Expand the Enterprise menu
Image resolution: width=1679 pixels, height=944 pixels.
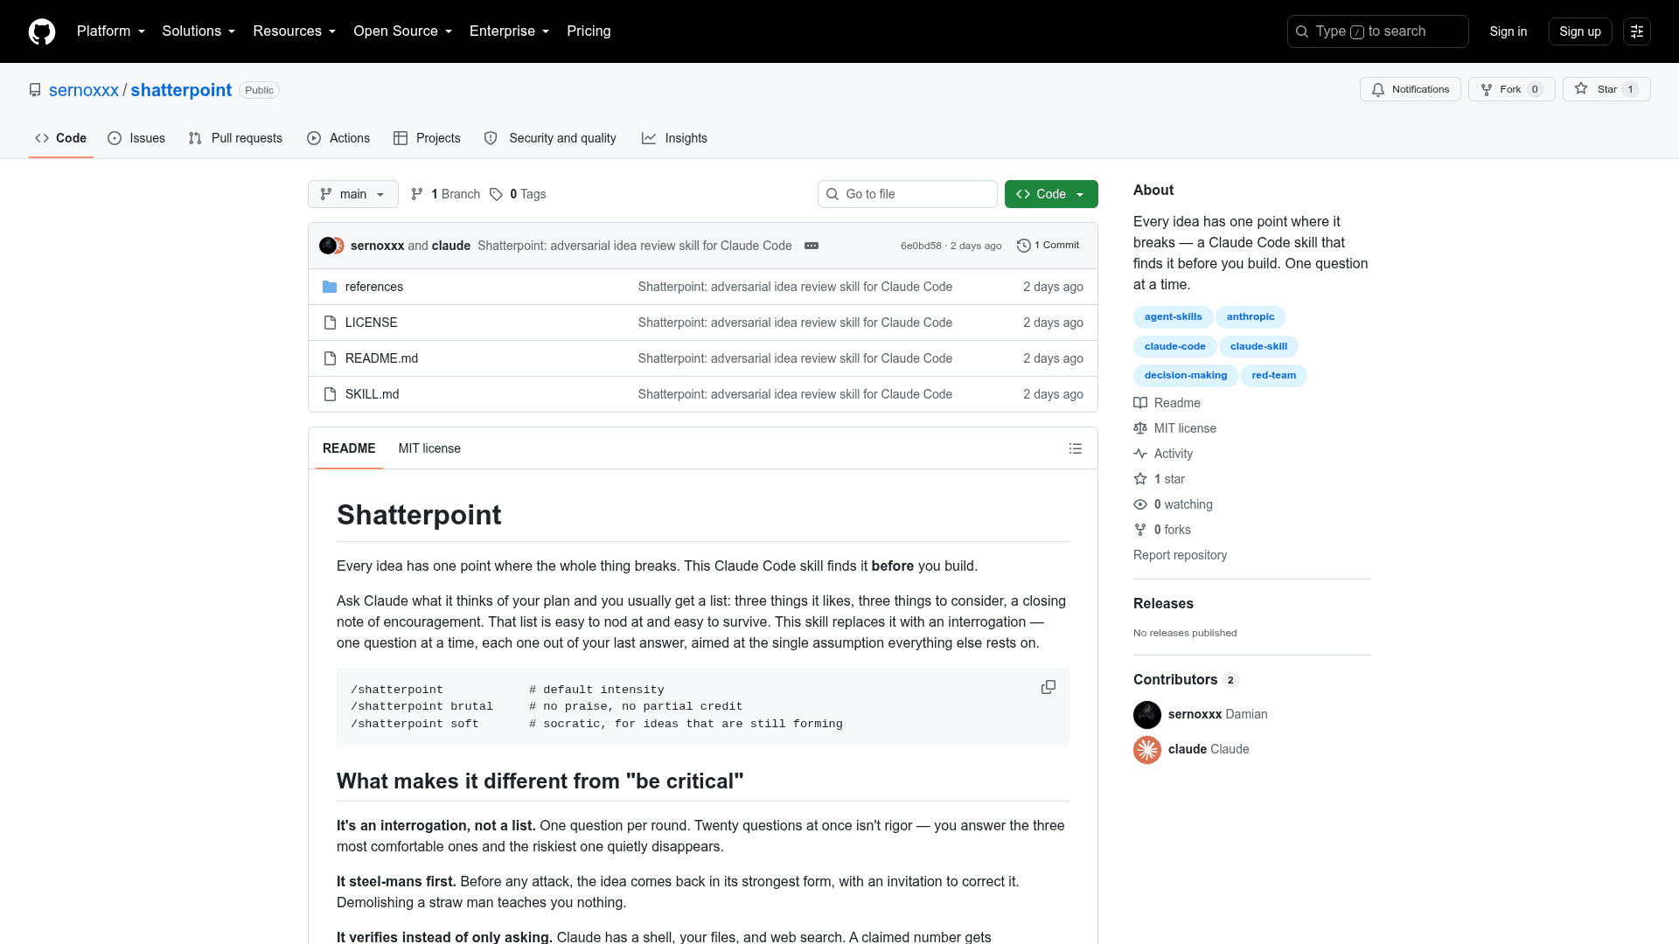coord(510,31)
